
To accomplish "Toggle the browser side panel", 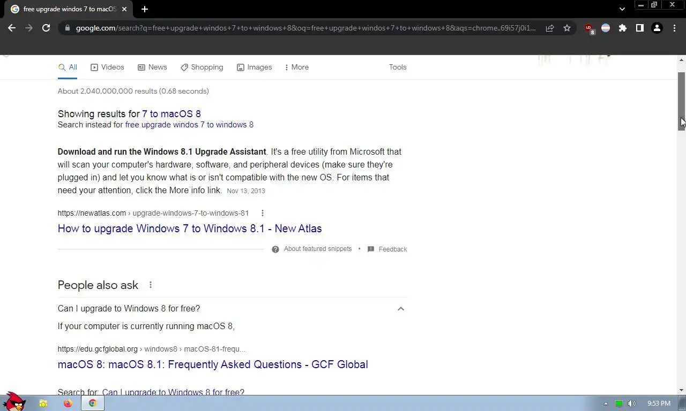I will 640,28.
